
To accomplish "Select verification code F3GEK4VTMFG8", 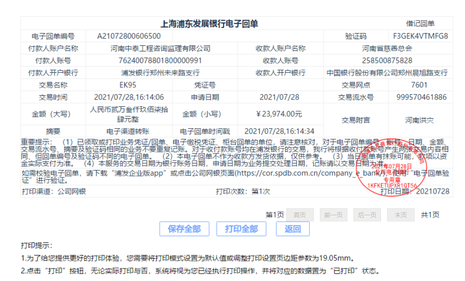I will tap(421, 36).
